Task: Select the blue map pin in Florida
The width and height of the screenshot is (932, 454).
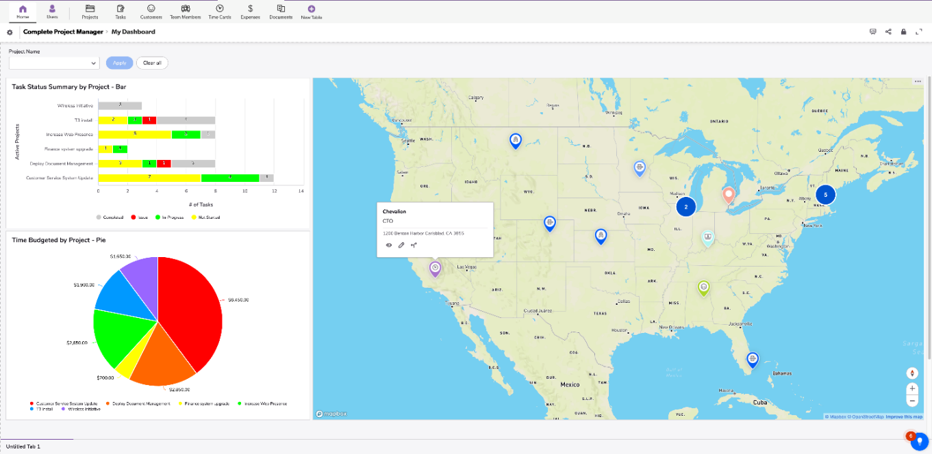Action: coord(753,359)
